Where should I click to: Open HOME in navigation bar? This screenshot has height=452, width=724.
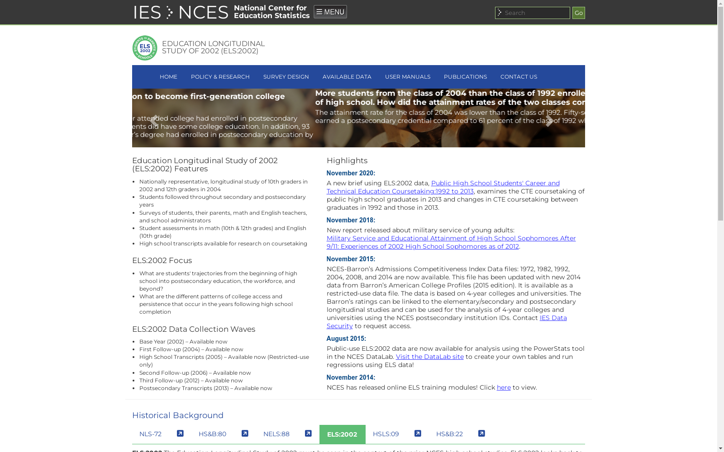(x=168, y=77)
